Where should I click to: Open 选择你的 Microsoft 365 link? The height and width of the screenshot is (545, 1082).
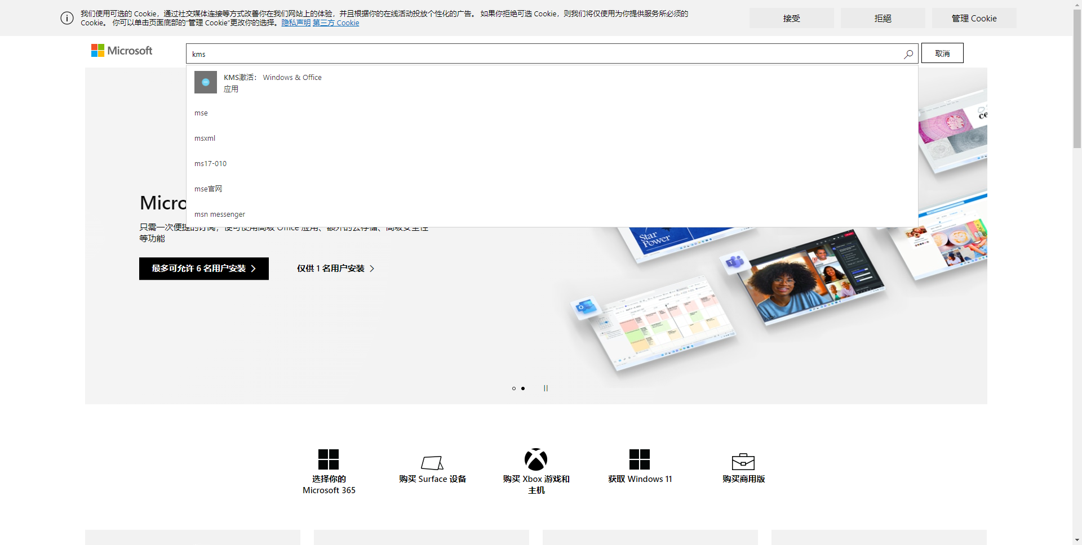tap(329, 485)
